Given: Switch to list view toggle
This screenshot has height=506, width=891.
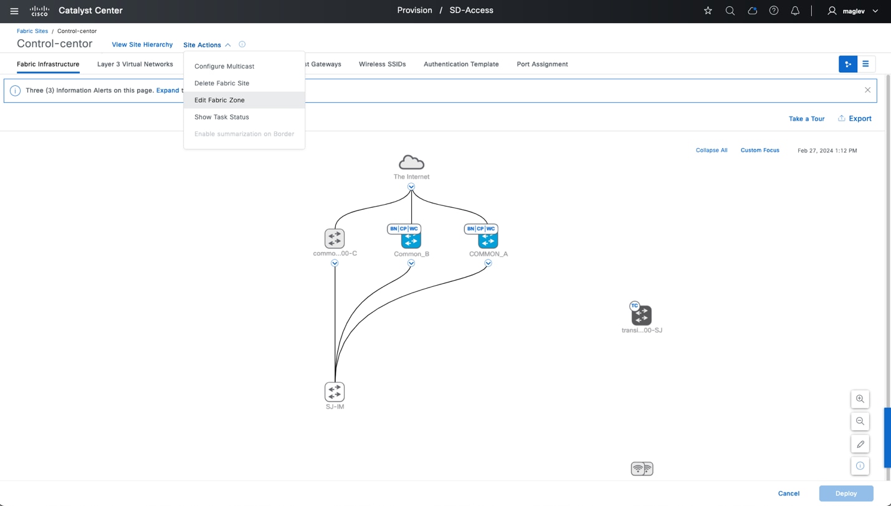Looking at the screenshot, I should pyautogui.click(x=866, y=64).
